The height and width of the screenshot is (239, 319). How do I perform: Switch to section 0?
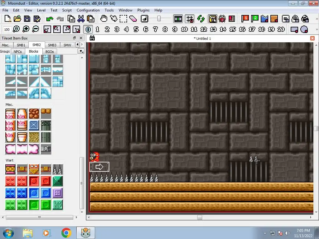point(88,29)
